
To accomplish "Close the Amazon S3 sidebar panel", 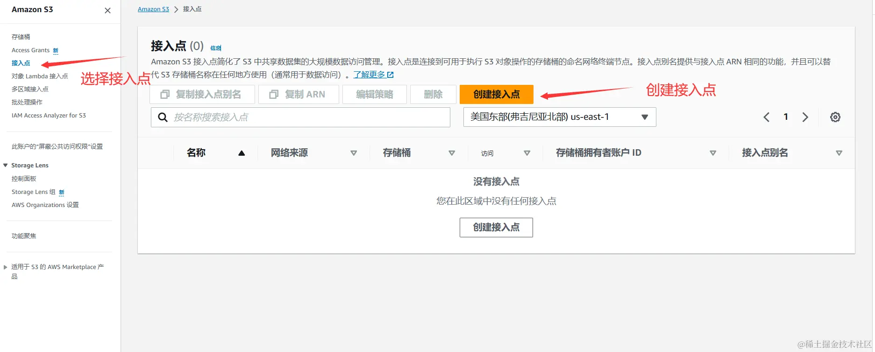I will point(107,10).
